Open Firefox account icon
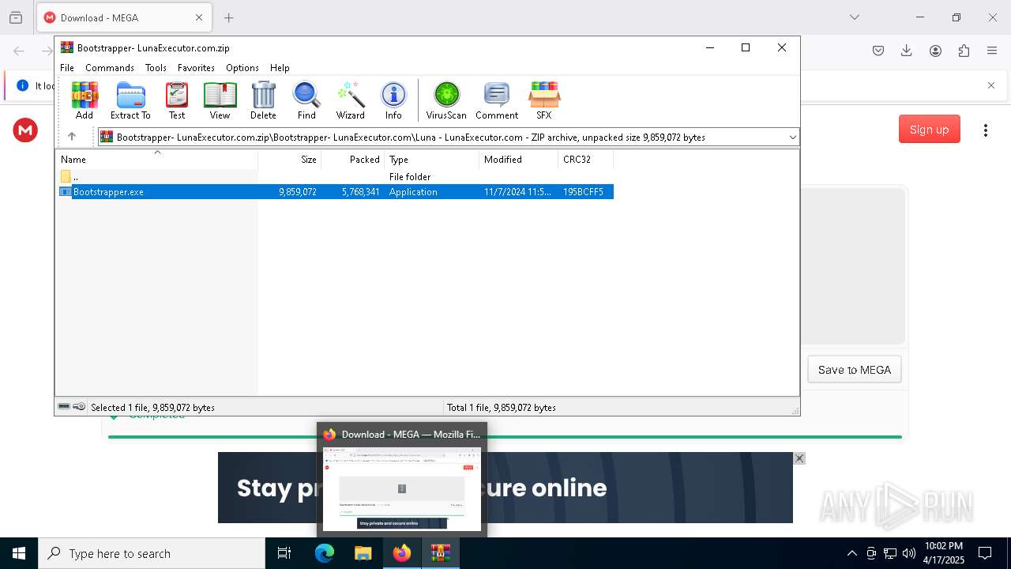Image resolution: width=1011 pixels, height=569 pixels. 935,51
